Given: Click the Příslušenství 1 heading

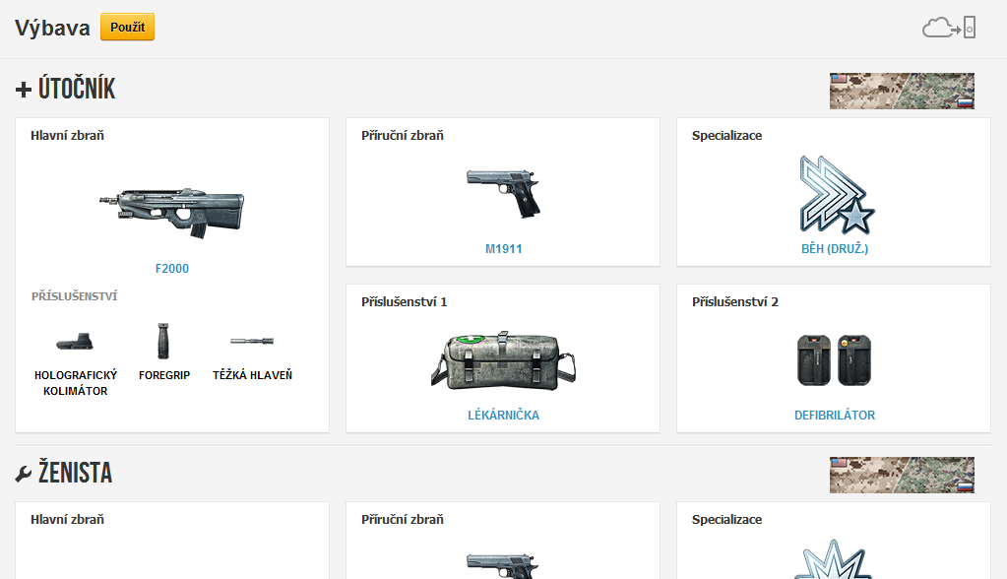Looking at the screenshot, I should (404, 302).
